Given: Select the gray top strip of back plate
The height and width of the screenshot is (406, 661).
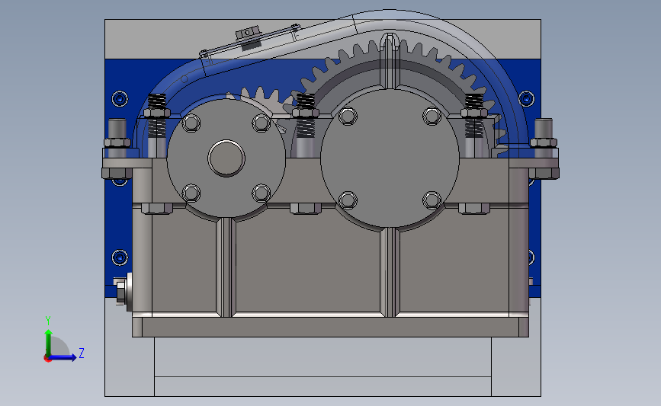Looking at the screenshot, I should (323, 39).
